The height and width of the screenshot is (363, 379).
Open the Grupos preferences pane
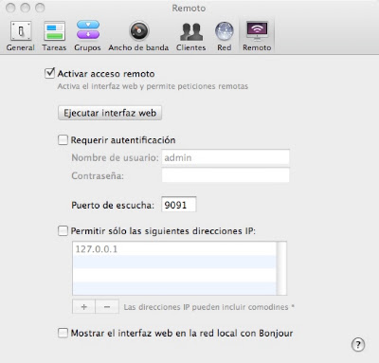click(x=87, y=36)
